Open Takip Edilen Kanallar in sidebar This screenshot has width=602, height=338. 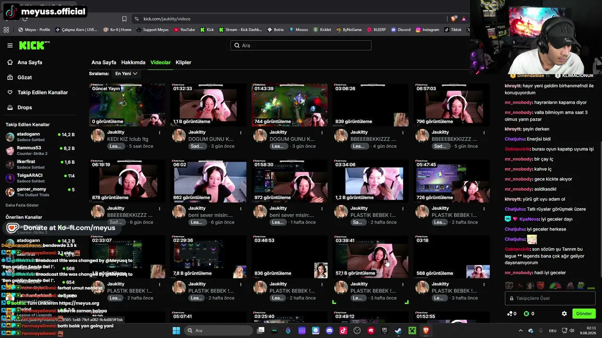point(37,92)
